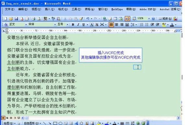
Task: Open Microsoft Word help question icon
Action: click(x=153, y=19)
